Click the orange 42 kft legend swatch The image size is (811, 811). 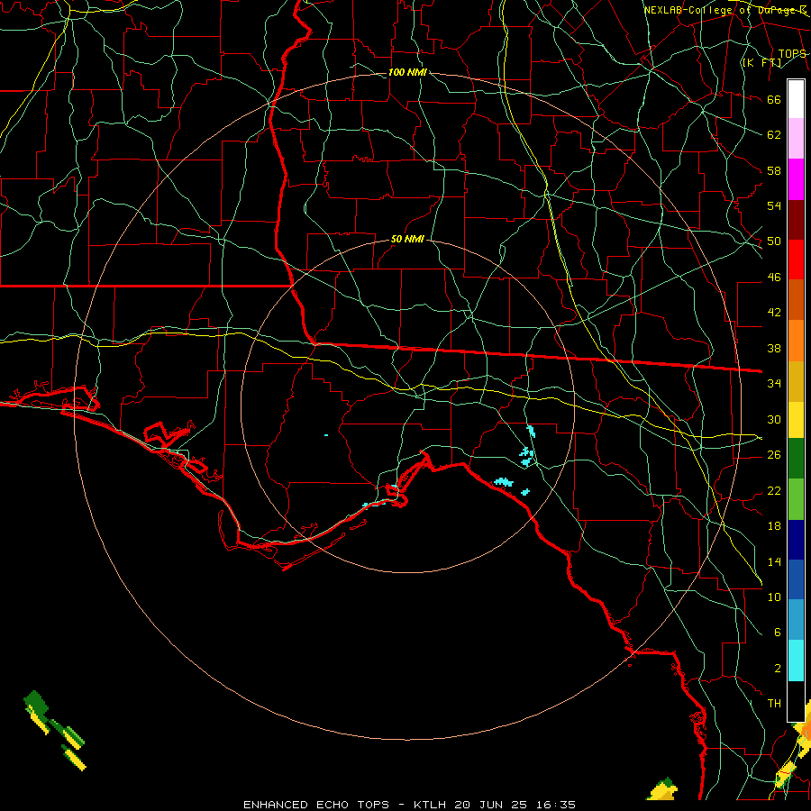coord(796,341)
